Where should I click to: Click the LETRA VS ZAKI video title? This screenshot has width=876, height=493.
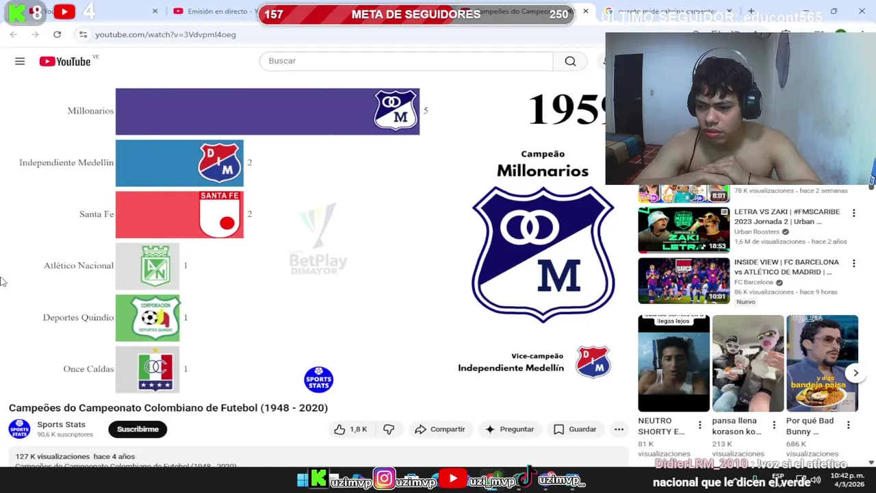787,216
